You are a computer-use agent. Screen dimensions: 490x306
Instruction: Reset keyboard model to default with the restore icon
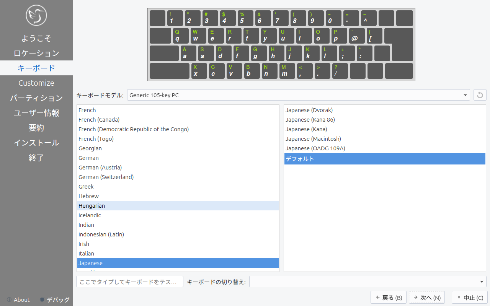(x=480, y=95)
